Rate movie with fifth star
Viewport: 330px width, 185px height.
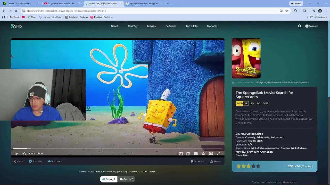[x=258, y=166]
